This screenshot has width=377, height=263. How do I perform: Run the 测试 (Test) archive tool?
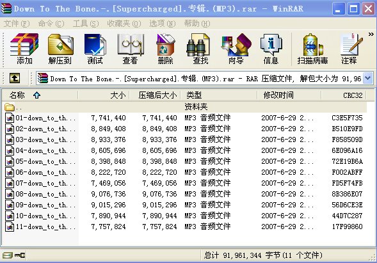coord(95,49)
